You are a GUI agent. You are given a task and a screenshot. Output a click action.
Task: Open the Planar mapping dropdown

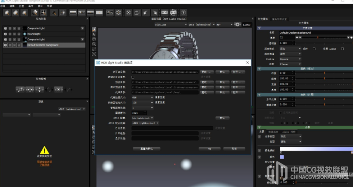pyautogui.click(x=290, y=64)
